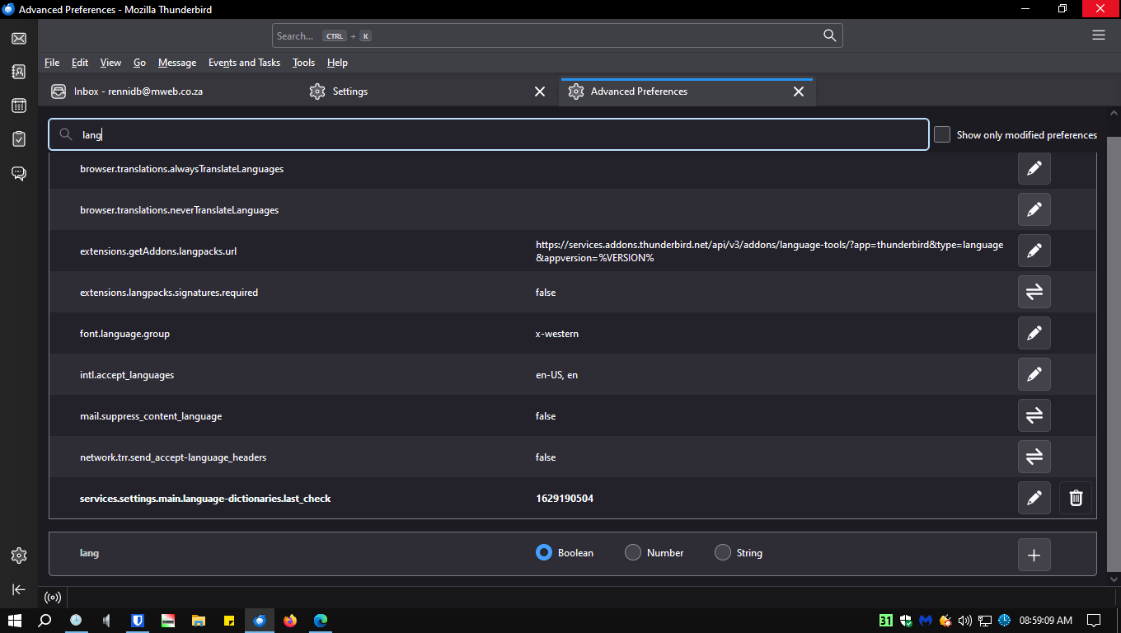Open the Go menu
The height and width of the screenshot is (633, 1121).
pos(139,63)
